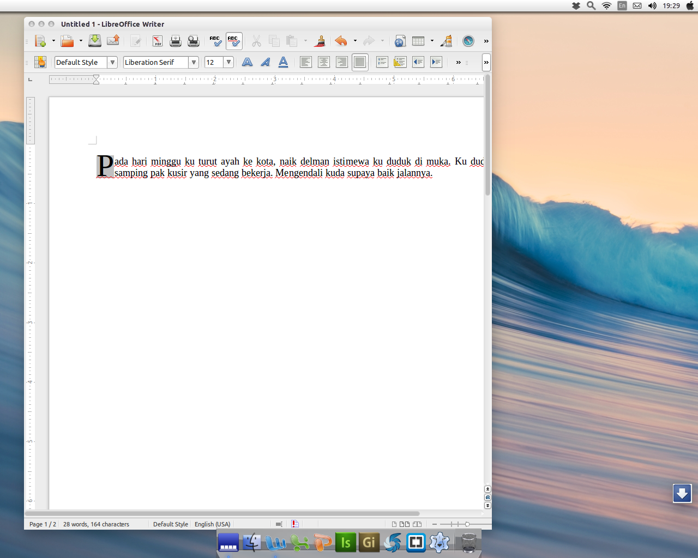Toggle automatic spellchecking on or off
The height and width of the screenshot is (558, 698).
(233, 41)
